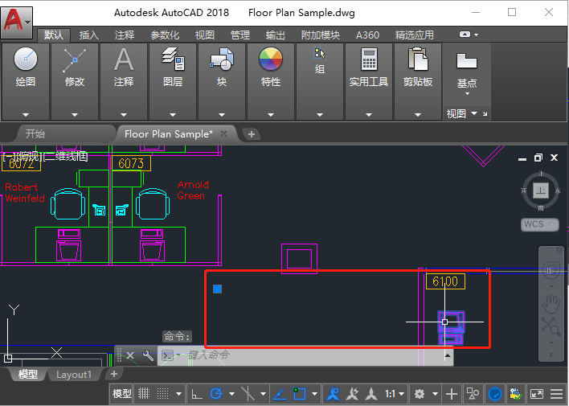Image resolution: width=569 pixels, height=406 pixels.
Task: Add new drawing tab with plus button
Action: 251,134
